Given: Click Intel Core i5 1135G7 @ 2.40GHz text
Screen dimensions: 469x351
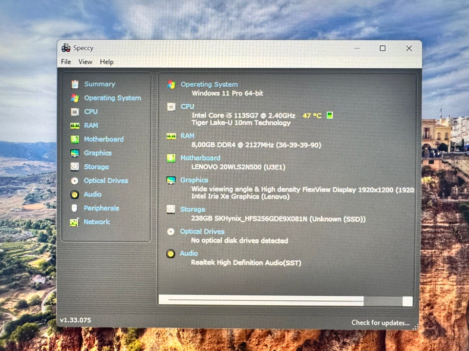Looking at the screenshot, I should (243, 116).
